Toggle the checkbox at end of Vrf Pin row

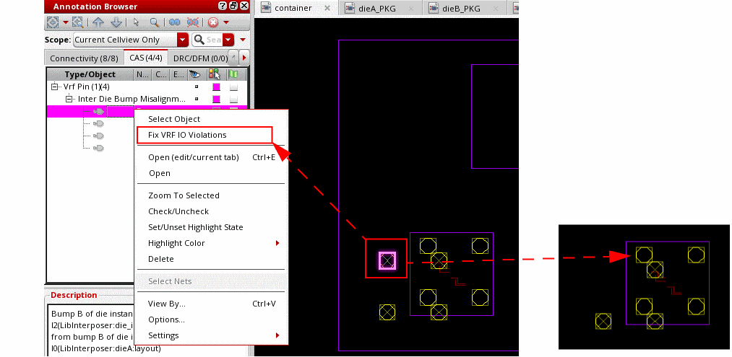pyautogui.click(x=234, y=87)
